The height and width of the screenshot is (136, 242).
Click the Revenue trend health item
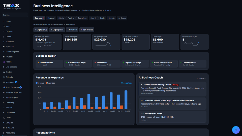[49, 64]
